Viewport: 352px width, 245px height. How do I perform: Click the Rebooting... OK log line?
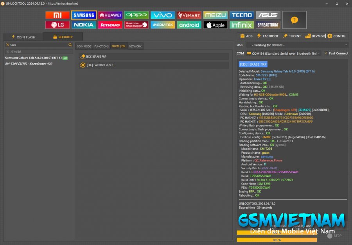click(249, 195)
